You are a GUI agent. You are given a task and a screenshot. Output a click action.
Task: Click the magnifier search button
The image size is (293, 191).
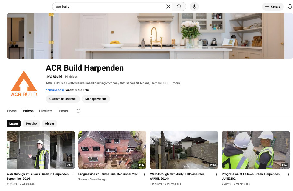pyautogui.click(x=179, y=7)
